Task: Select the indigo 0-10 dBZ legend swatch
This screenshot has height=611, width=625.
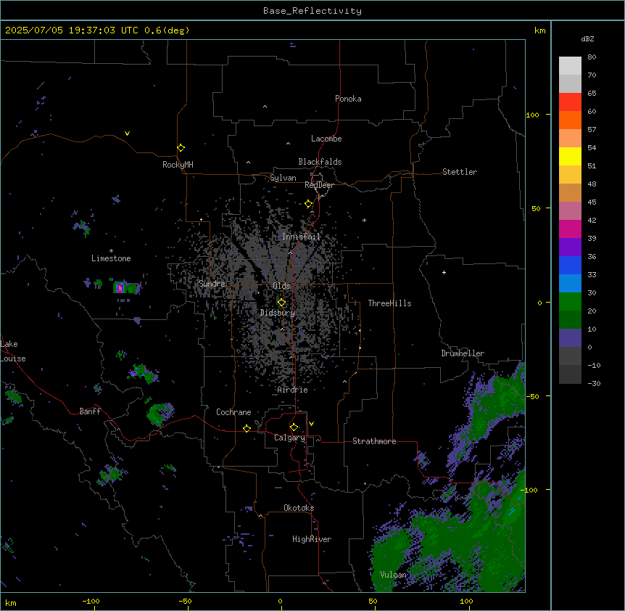Action: point(570,338)
